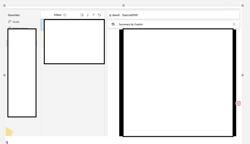Click the up-down sort order icon in the Inbox header
Viewport: 250px width, 144px height.
99,15
